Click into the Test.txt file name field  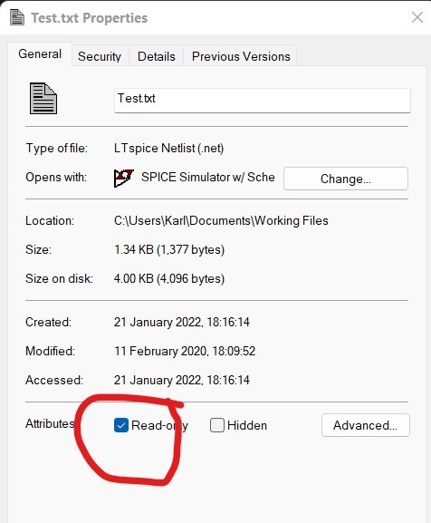pyautogui.click(x=263, y=101)
